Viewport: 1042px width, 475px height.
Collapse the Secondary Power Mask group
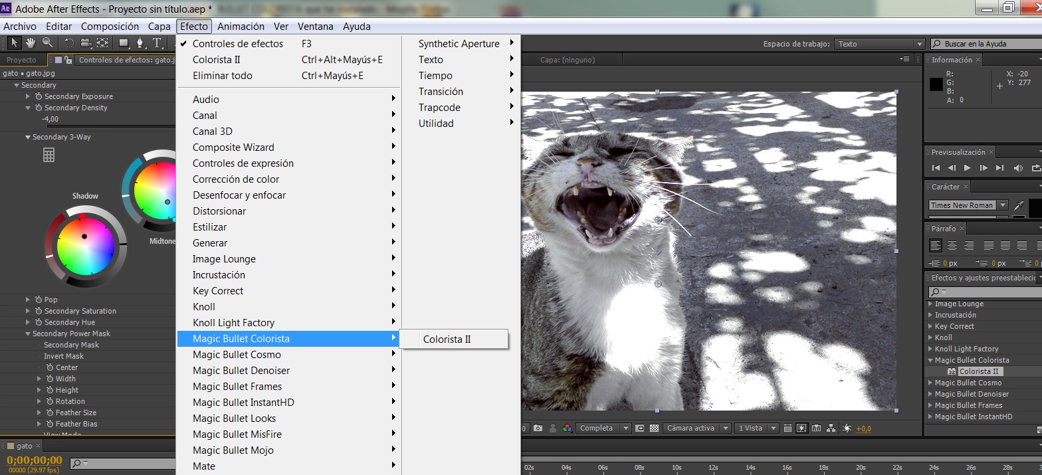28,333
